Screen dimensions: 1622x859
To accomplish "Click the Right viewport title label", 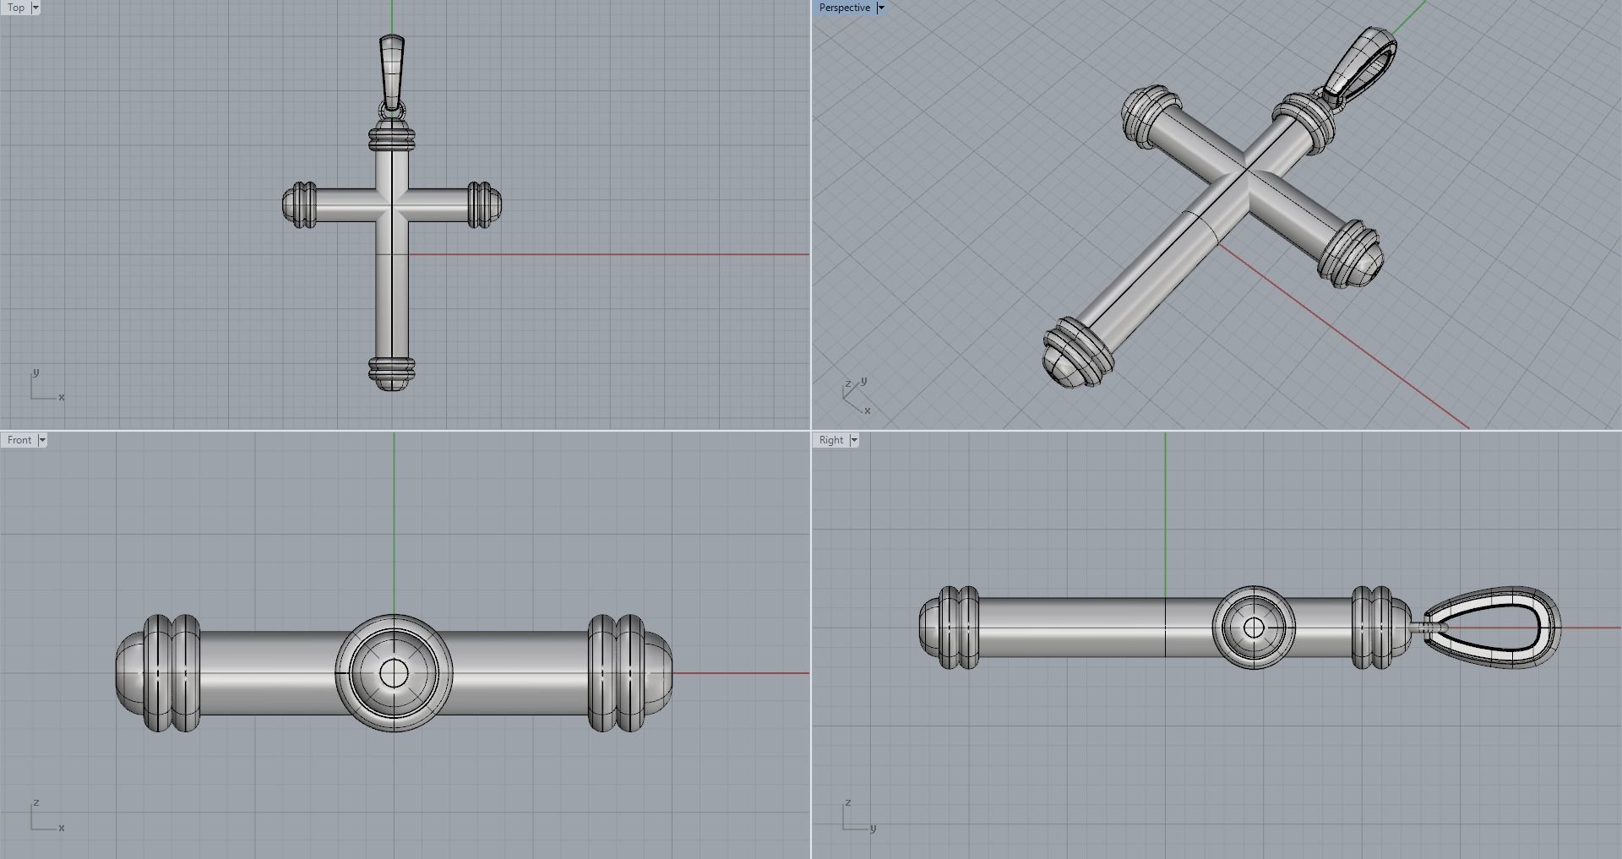I will point(831,440).
